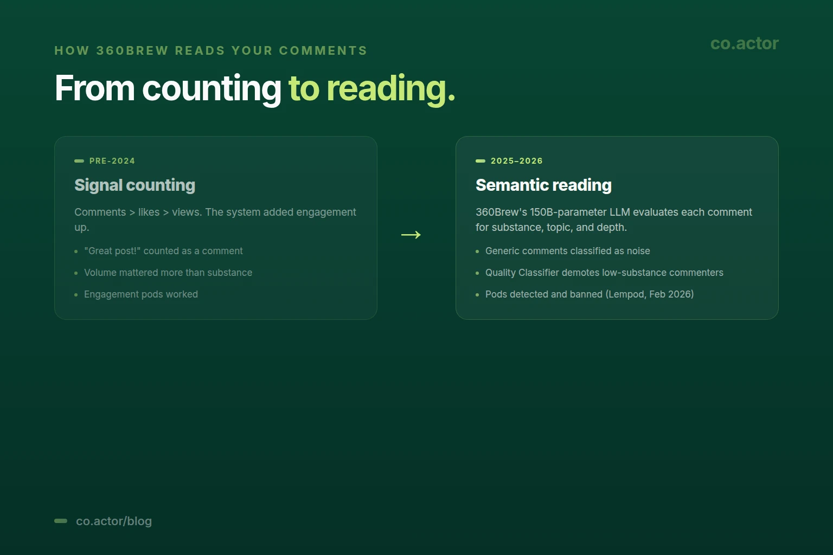
Task: Click the 'Signal counting' card title
Action: click(134, 185)
